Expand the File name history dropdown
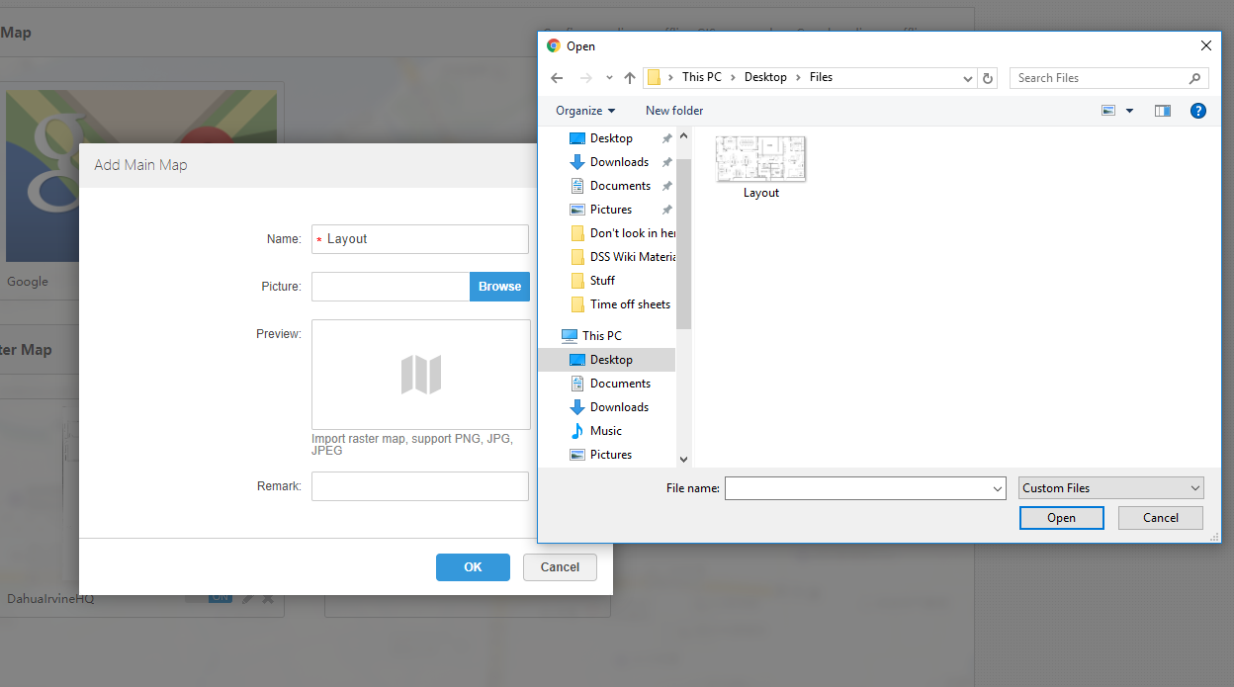The image size is (1234, 687). (x=998, y=488)
